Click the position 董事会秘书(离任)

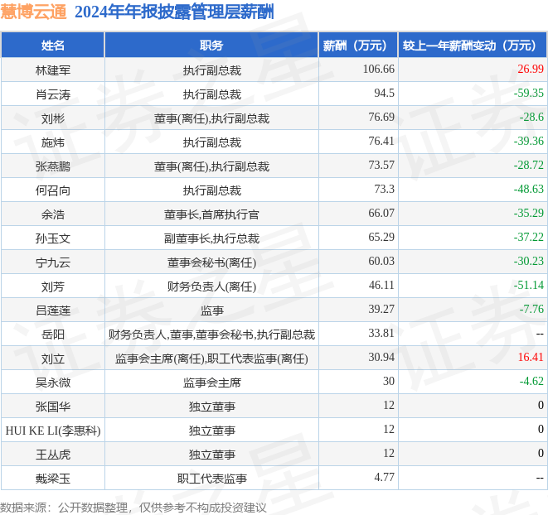coord(211,263)
